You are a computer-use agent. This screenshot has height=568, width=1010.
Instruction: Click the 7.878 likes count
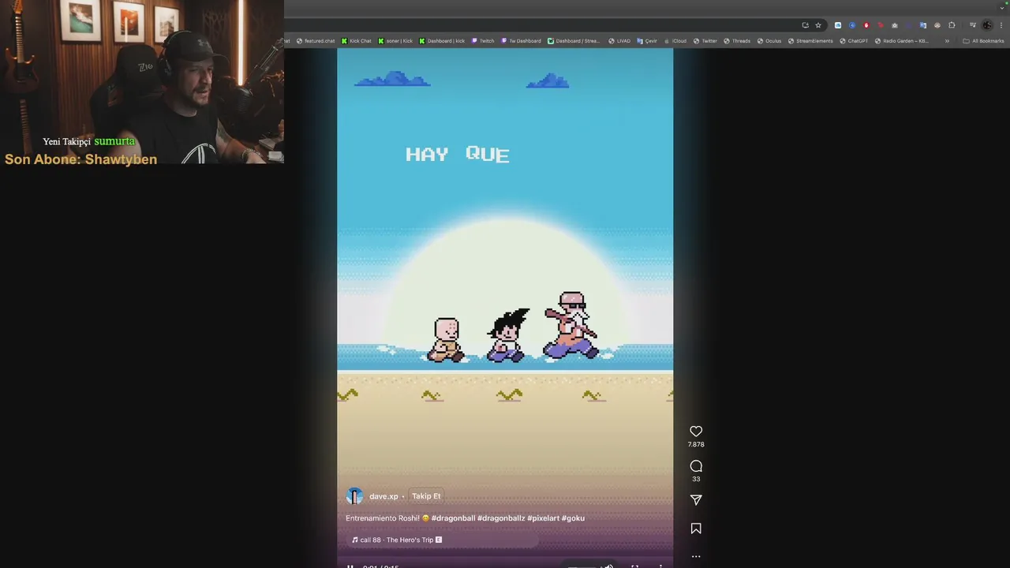click(696, 445)
